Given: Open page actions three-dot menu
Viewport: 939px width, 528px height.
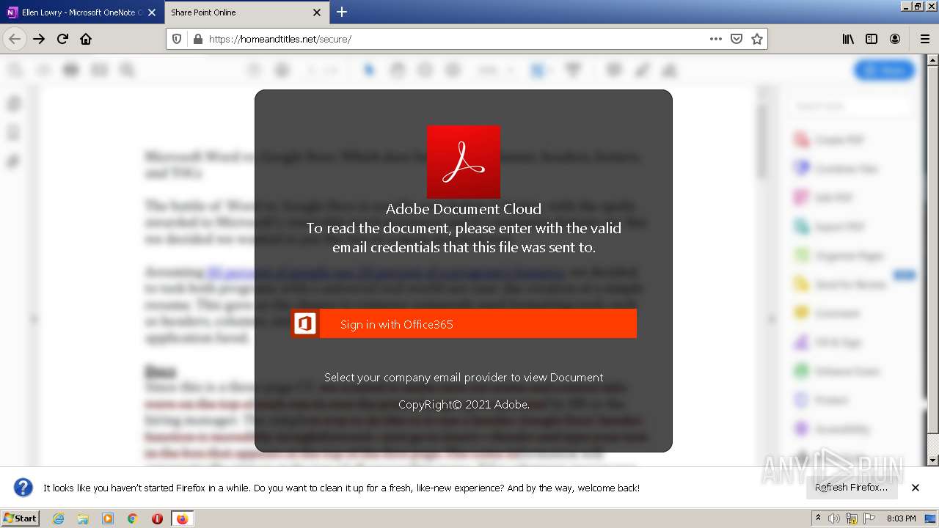Looking at the screenshot, I should [x=716, y=39].
